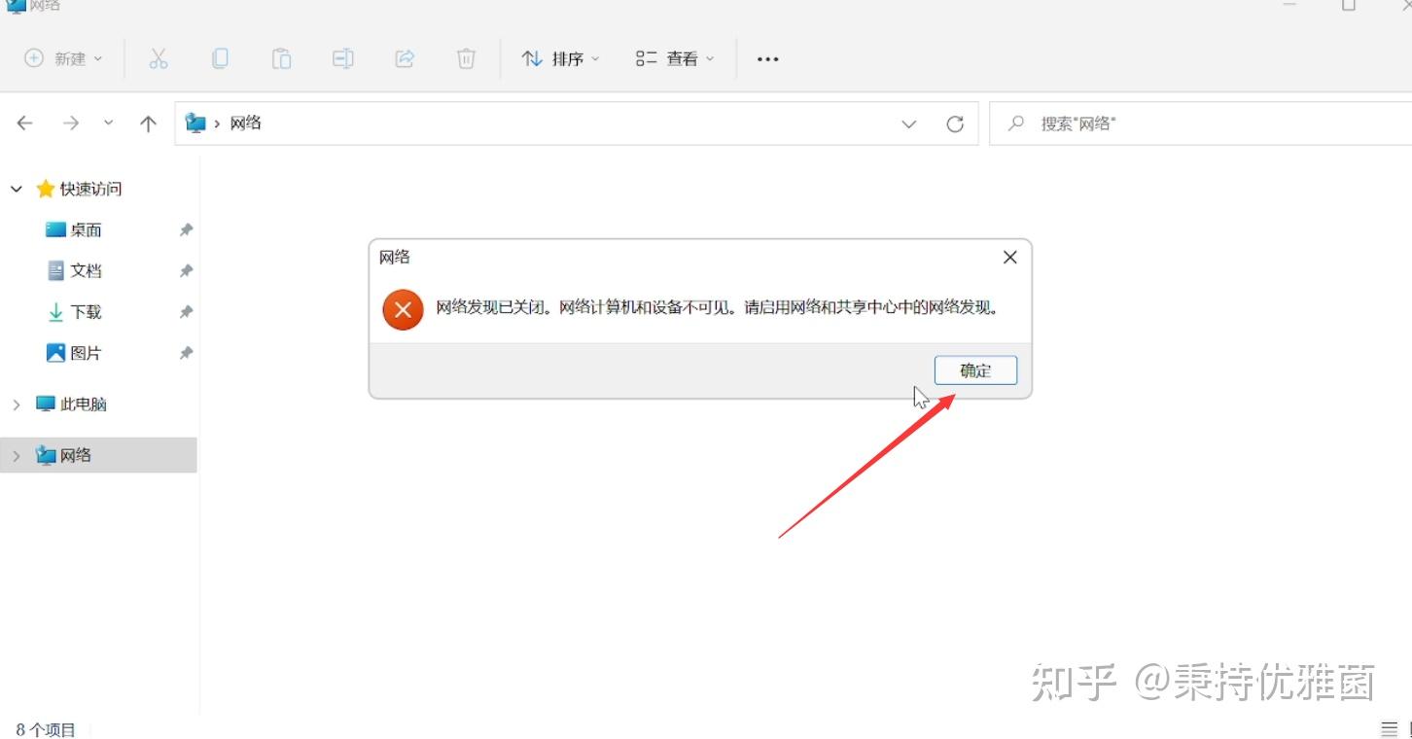This screenshot has width=1412, height=739.
Task: Expand the 网络 tree chevron in sidebar
Action: tap(17, 455)
